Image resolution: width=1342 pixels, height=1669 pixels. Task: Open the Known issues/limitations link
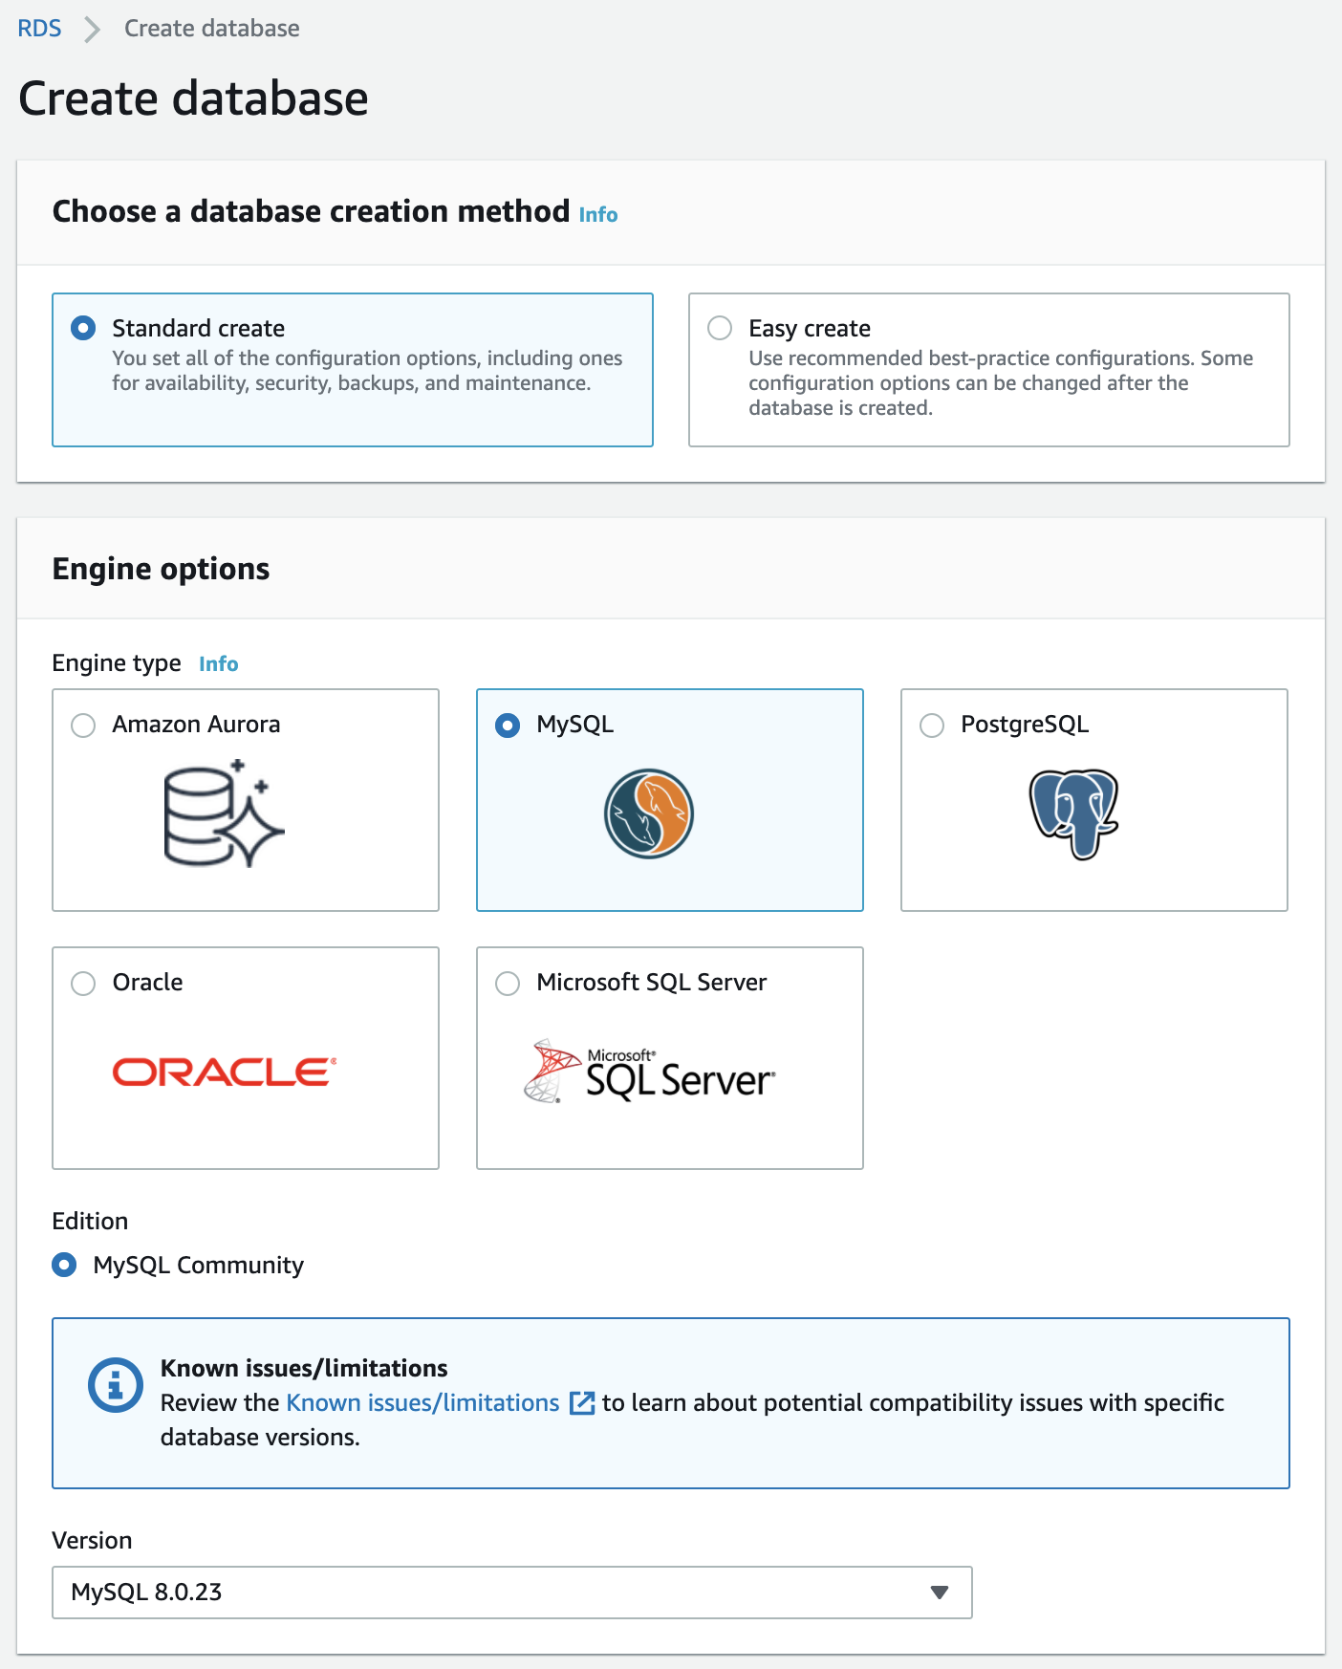coord(422,1403)
